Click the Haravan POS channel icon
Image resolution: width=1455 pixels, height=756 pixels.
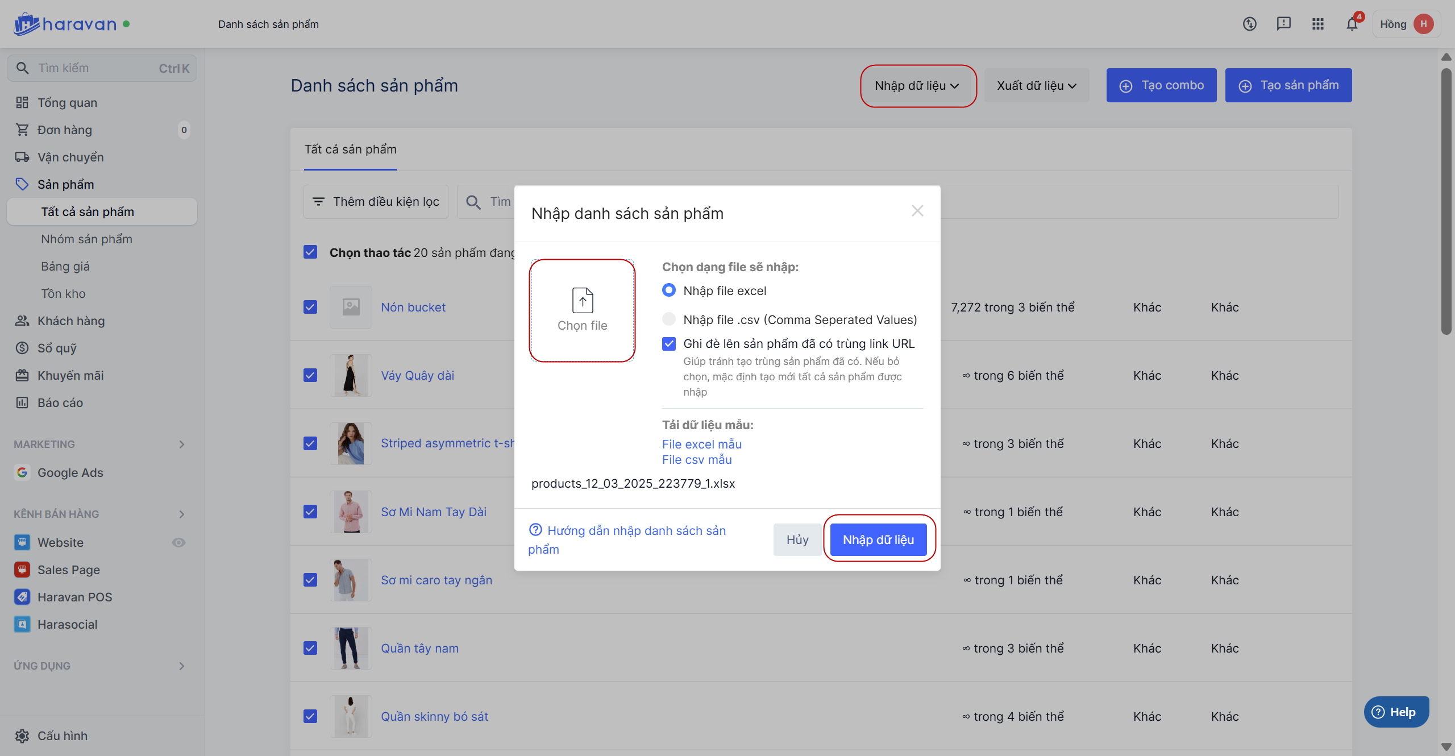click(x=22, y=597)
